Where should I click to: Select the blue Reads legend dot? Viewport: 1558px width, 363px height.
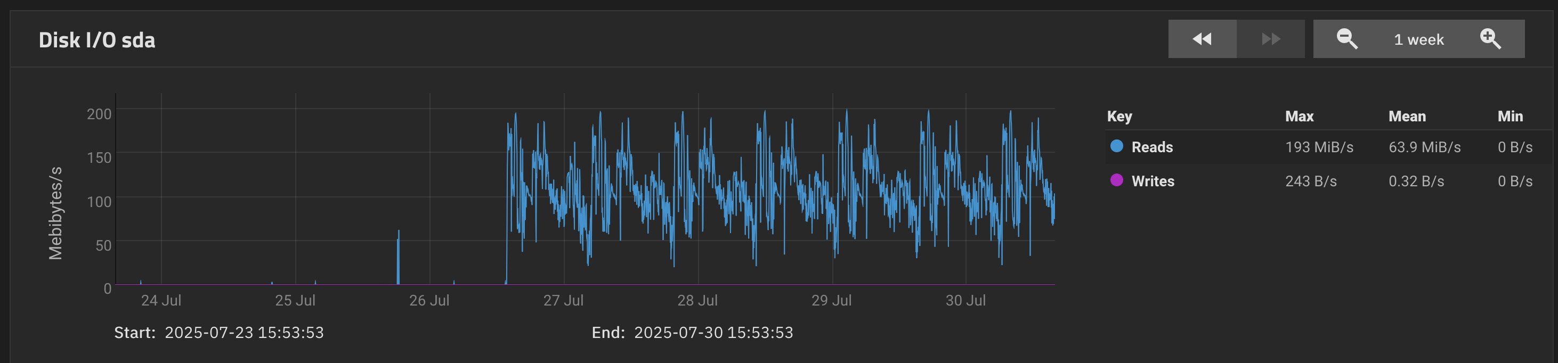click(1117, 146)
